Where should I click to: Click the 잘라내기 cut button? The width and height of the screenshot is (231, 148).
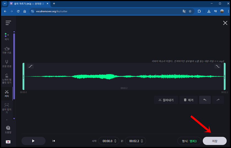[166, 100]
